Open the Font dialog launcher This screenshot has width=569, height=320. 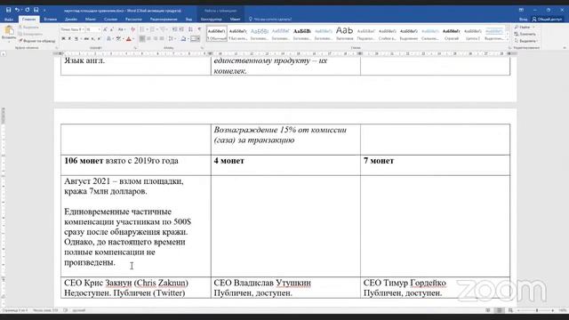[135, 48]
